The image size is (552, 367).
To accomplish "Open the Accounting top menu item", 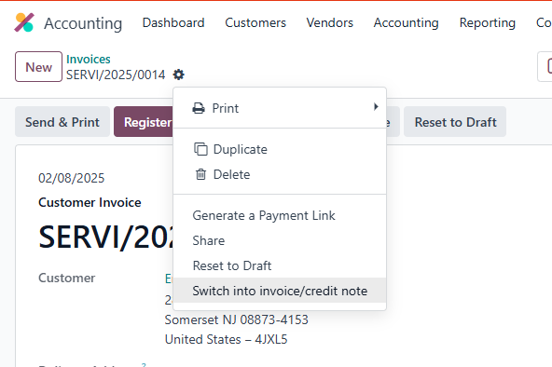I will click(406, 23).
